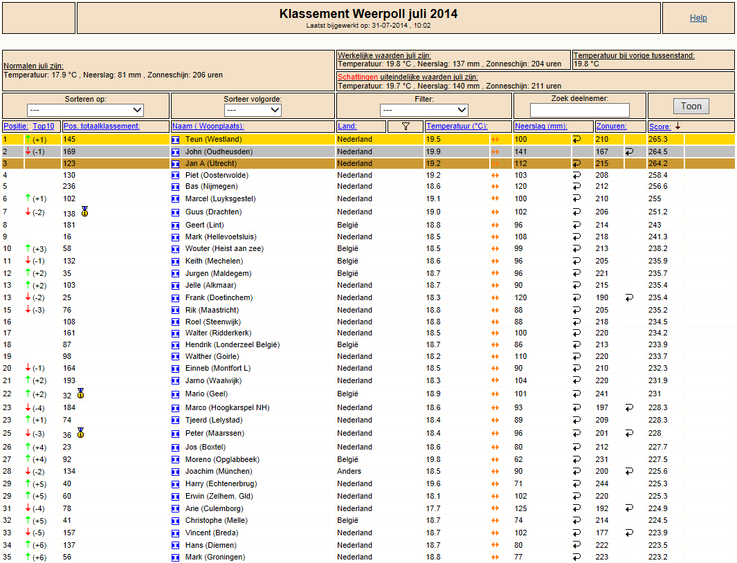Viewport: 737px width, 563px height.
Task: Click the Zoek deelnemer search field
Action: (579, 110)
